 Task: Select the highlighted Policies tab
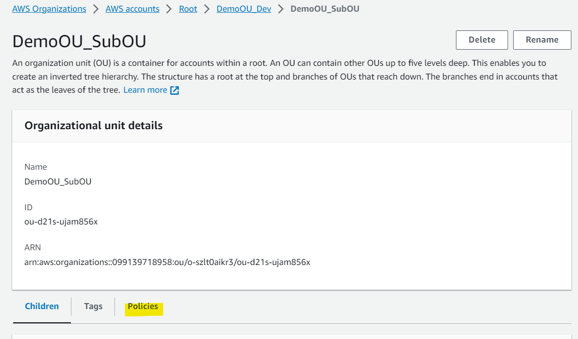click(143, 307)
